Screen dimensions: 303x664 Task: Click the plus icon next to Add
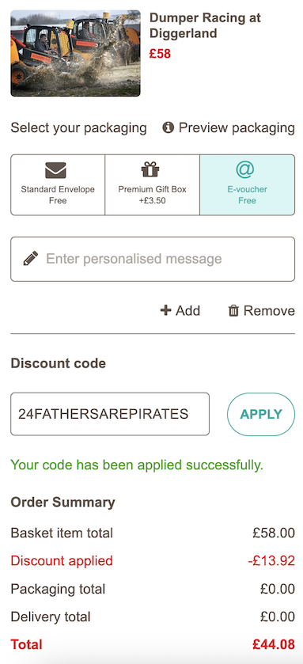coord(165,311)
